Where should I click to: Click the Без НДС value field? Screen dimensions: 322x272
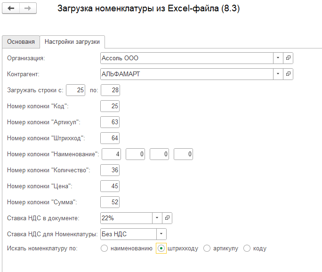point(129,234)
